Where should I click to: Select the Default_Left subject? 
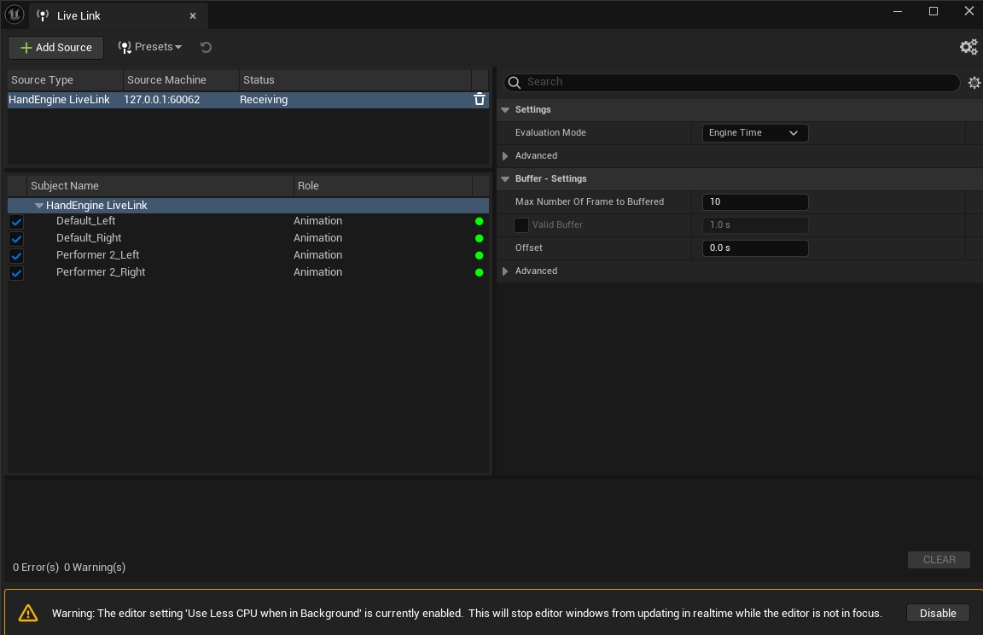(86, 221)
